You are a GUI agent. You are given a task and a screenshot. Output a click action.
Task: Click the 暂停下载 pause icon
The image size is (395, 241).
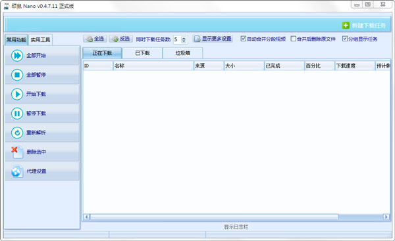[17, 114]
